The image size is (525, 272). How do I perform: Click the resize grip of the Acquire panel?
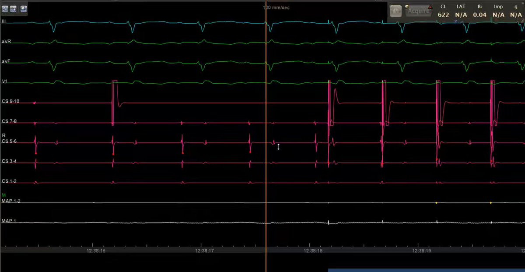point(522,21)
